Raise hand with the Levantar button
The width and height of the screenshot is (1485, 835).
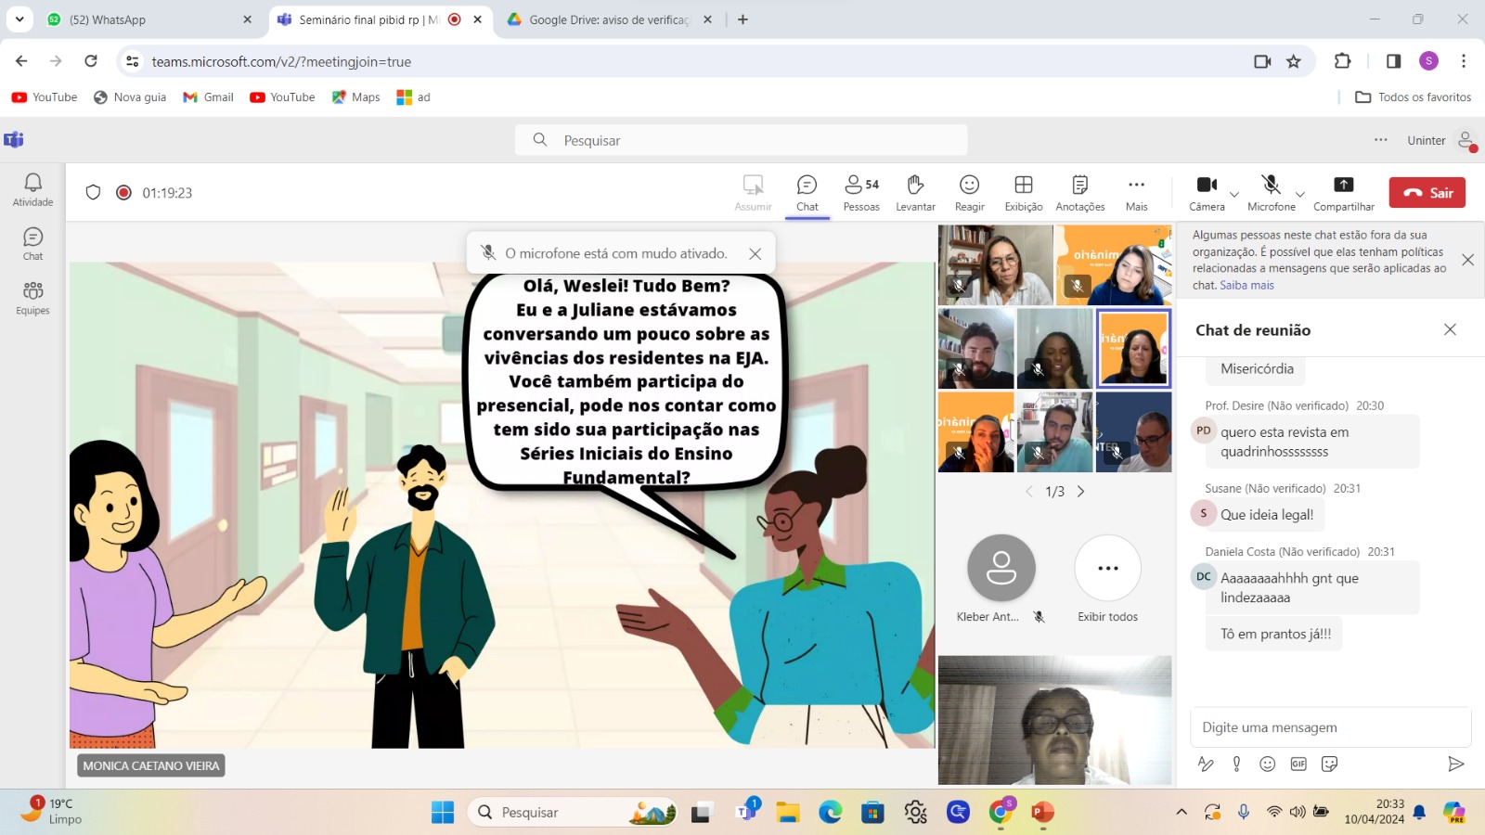pyautogui.click(x=915, y=192)
